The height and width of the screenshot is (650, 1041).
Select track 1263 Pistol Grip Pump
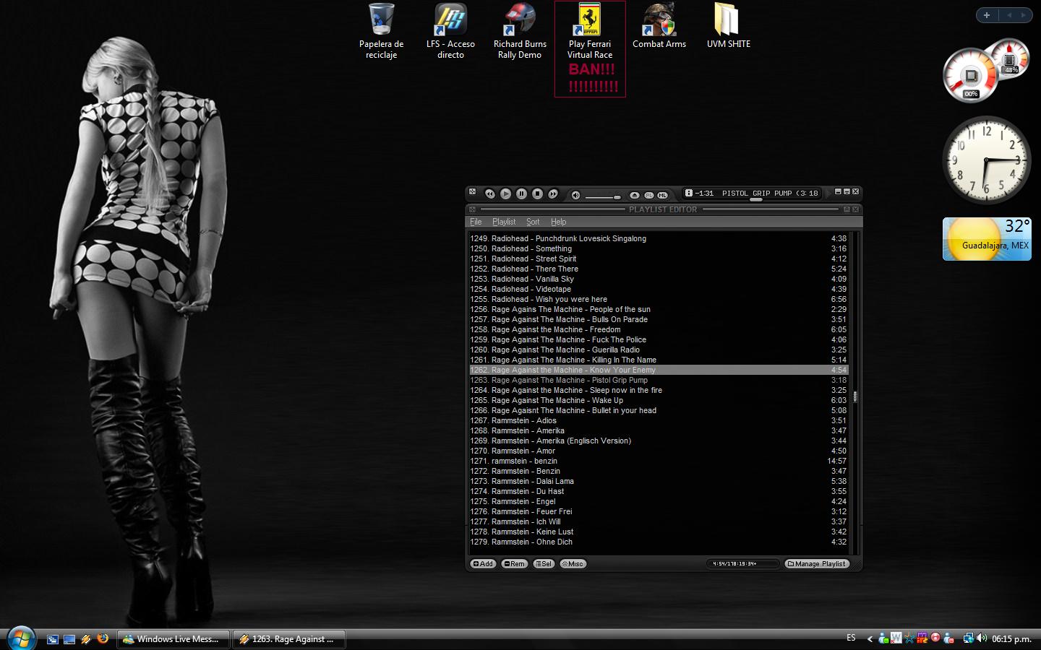(x=658, y=380)
